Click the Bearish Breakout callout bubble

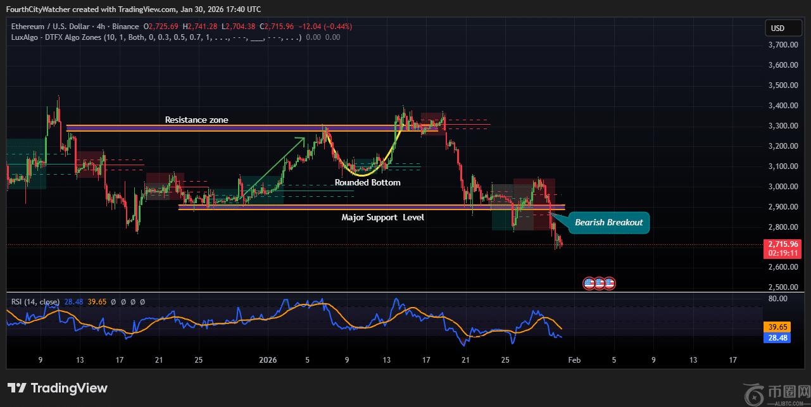(x=608, y=222)
